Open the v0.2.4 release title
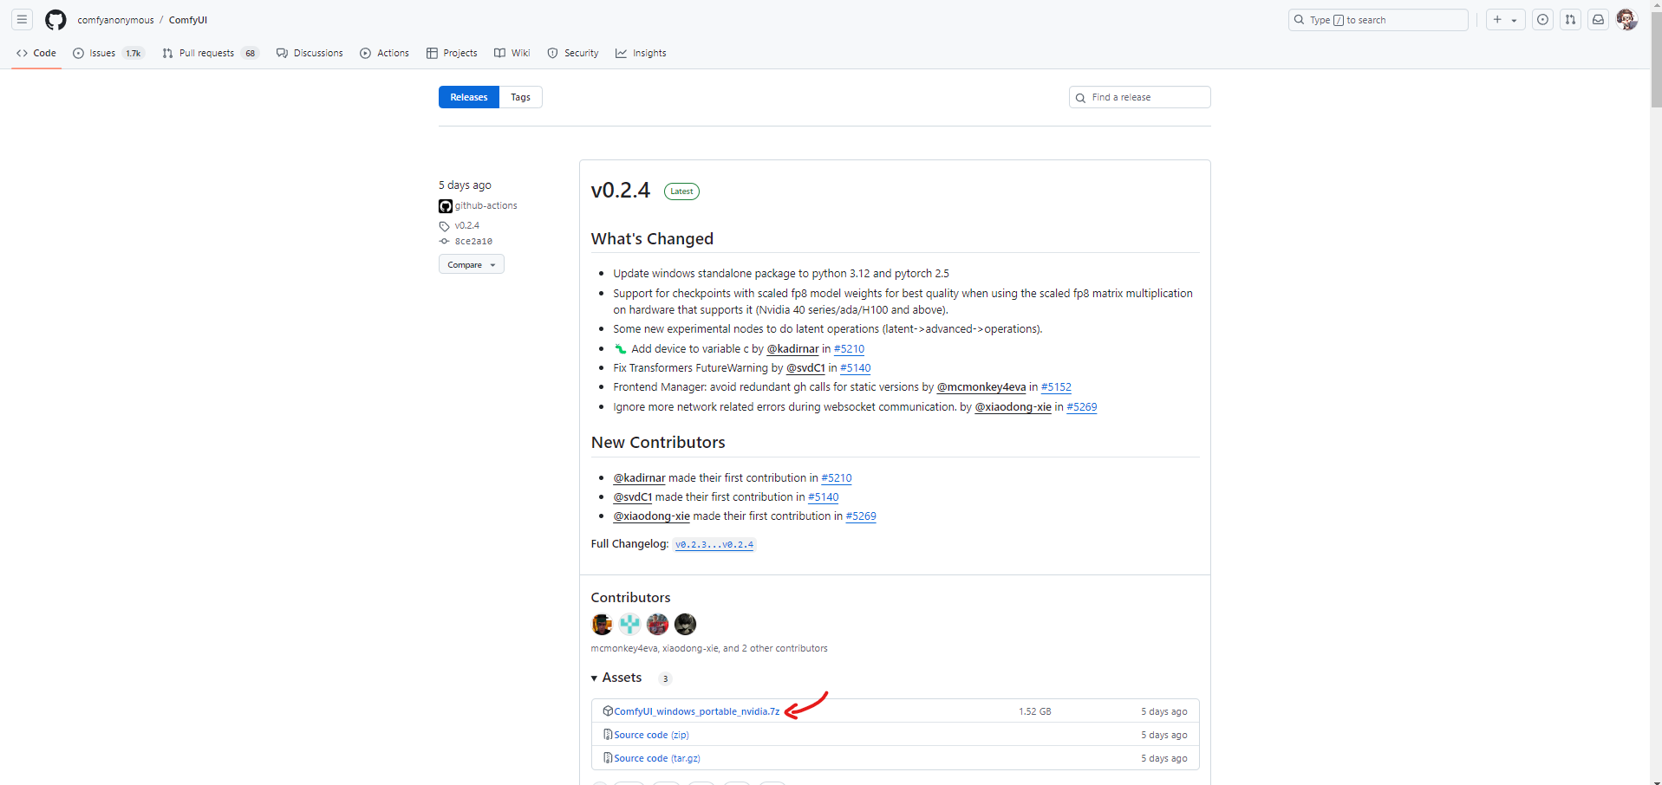Image resolution: width=1662 pixels, height=785 pixels. [620, 191]
